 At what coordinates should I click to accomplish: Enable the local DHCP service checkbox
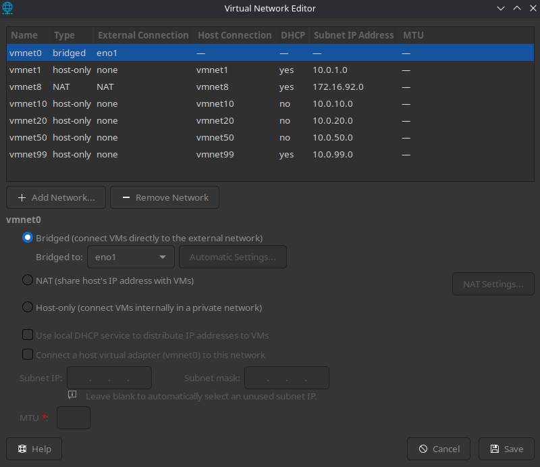point(28,335)
